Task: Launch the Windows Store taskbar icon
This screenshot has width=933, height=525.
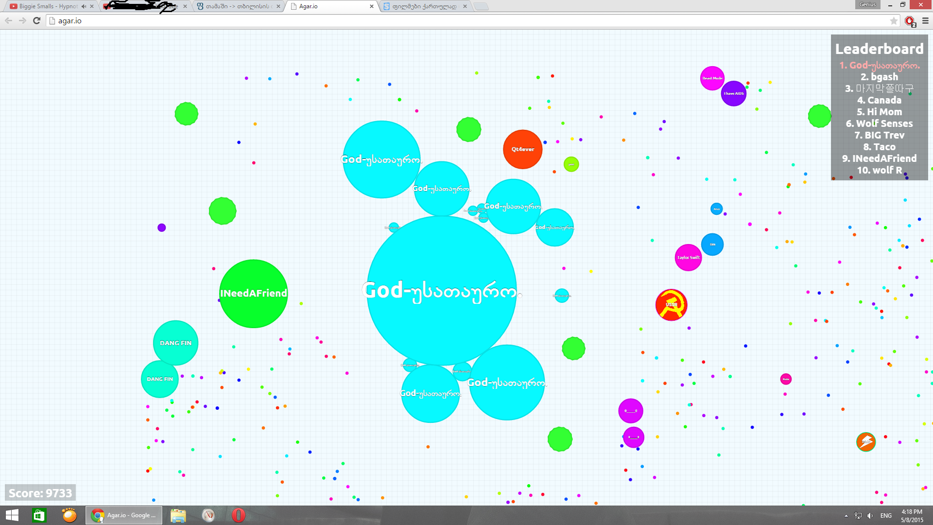Action: pos(39,515)
